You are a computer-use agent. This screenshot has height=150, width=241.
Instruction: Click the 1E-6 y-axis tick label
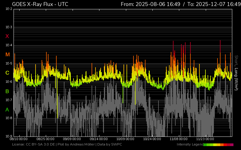click(x=9, y=82)
